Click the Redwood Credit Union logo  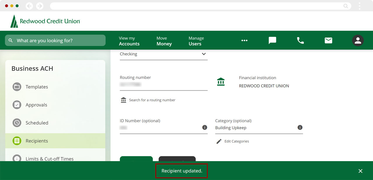[x=45, y=21]
